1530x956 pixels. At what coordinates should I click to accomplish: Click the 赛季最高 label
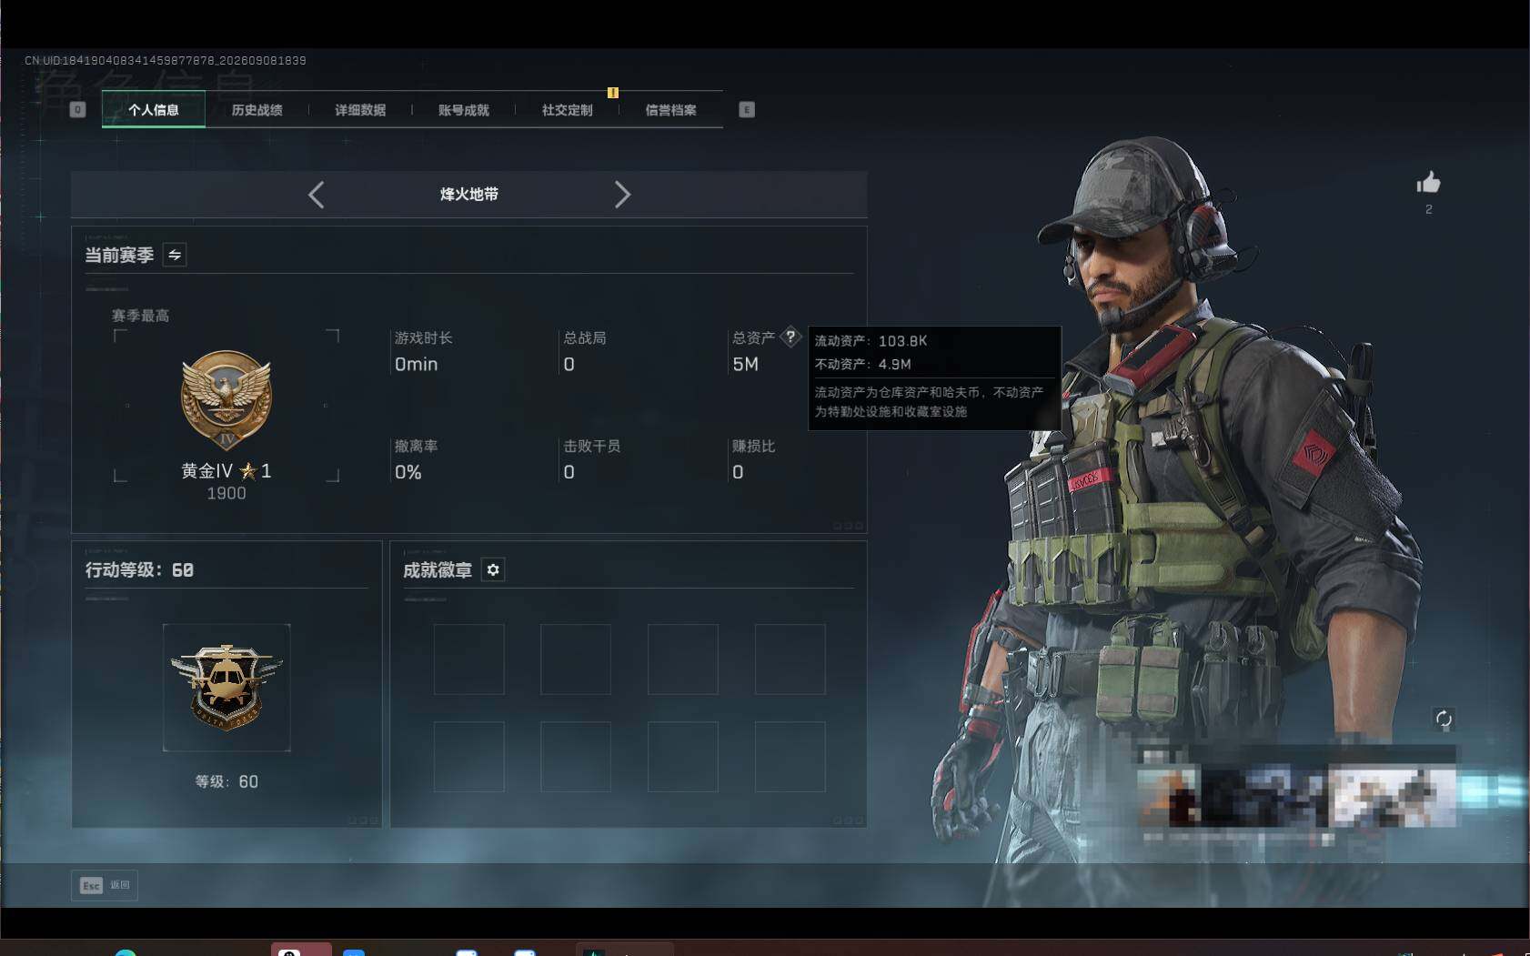(x=140, y=316)
